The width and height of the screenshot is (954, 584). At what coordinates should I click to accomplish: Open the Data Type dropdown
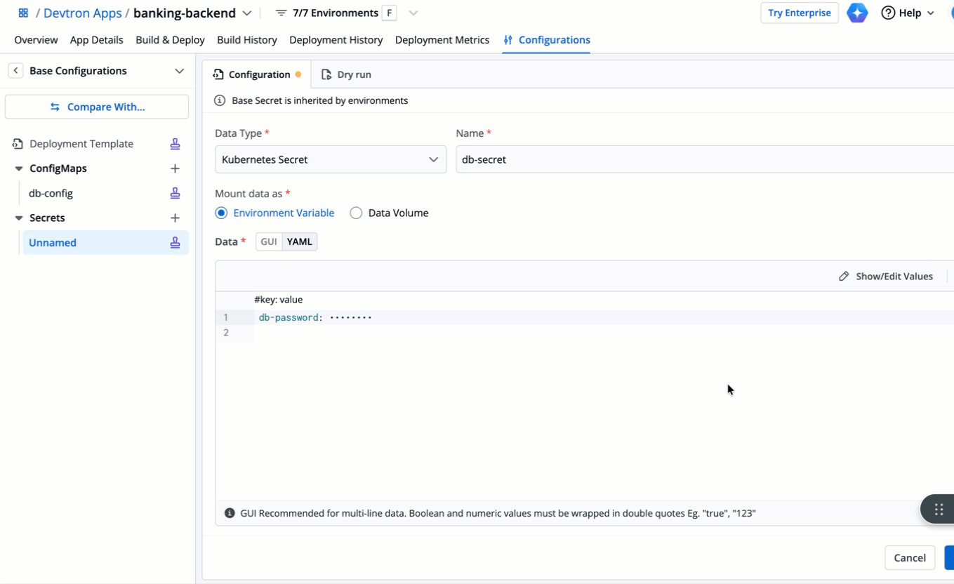(x=330, y=159)
